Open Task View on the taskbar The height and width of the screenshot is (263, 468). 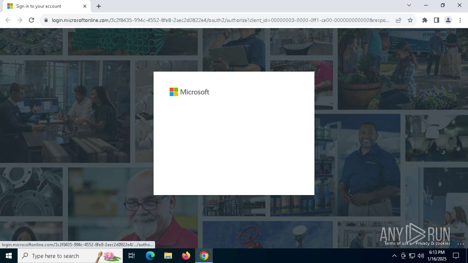click(x=132, y=256)
